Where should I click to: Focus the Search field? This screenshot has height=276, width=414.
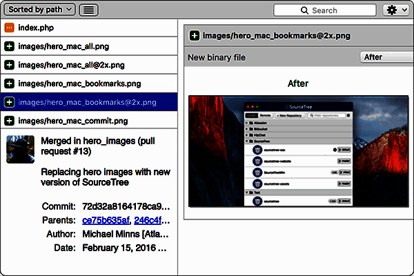point(325,10)
